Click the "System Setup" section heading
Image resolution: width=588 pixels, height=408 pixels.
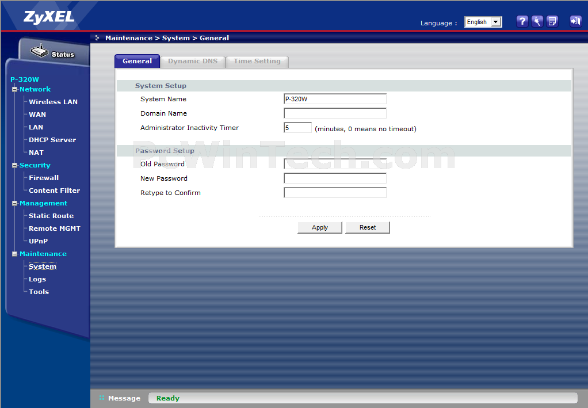pos(161,86)
